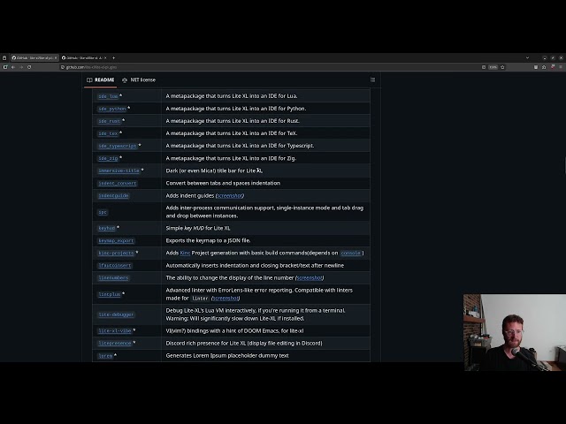Open the ide_python plugin link

point(112,109)
